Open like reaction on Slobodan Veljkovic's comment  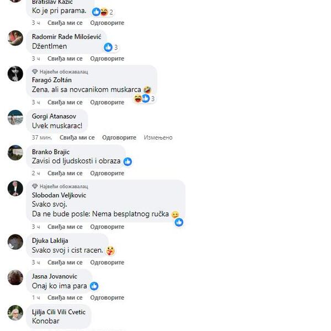click(179, 222)
